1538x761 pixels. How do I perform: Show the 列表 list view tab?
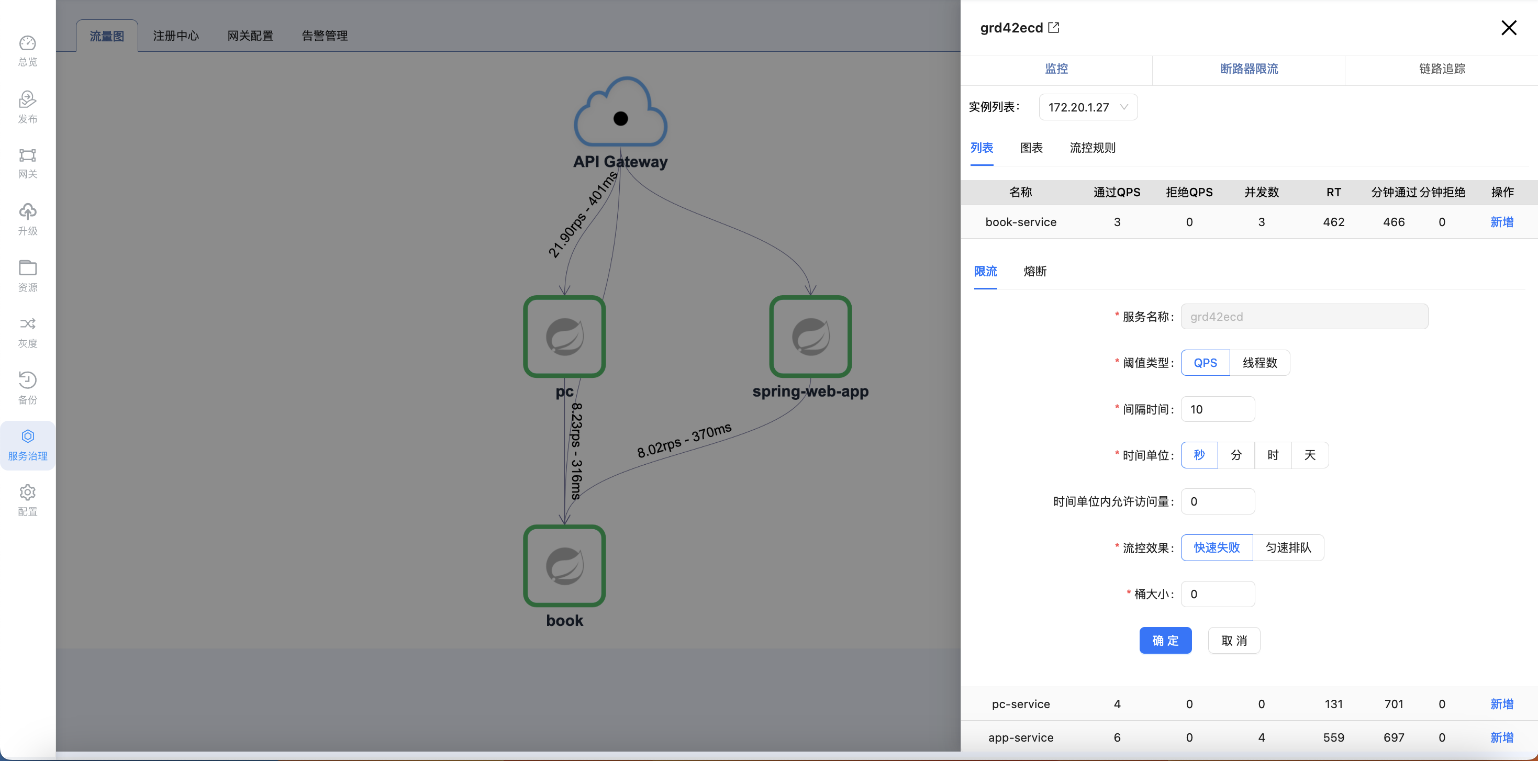click(x=982, y=148)
